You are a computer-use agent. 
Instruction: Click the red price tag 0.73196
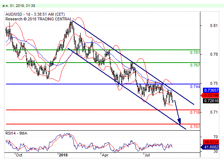(x=210, y=95)
